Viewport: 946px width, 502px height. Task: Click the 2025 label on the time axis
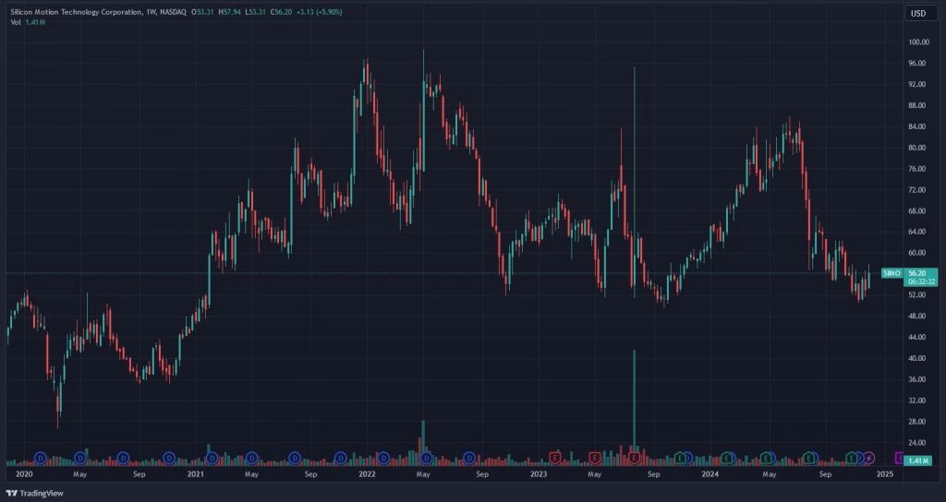coord(884,474)
